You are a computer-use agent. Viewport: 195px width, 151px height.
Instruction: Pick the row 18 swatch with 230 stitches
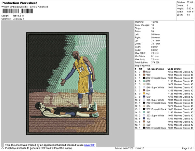(144, 125)
